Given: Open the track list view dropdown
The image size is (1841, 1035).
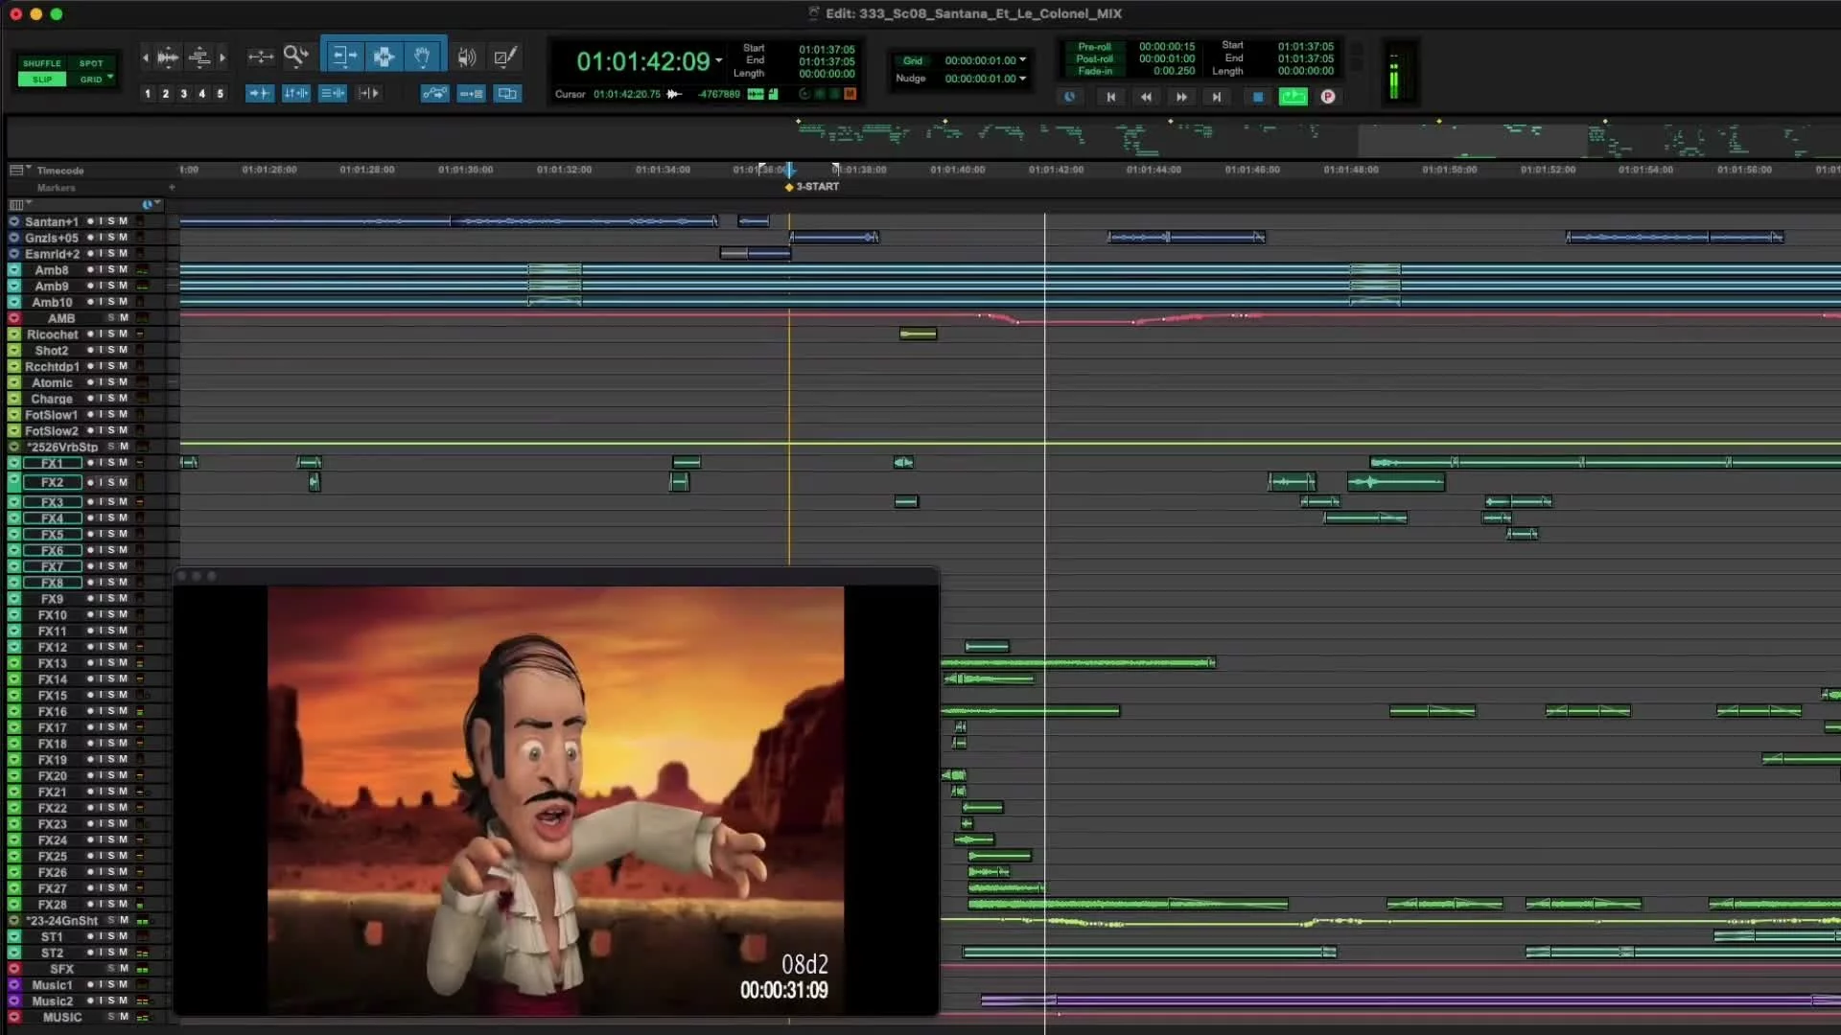Looking at the screenshot, I should pyautogui.click(x=19, y=204).
